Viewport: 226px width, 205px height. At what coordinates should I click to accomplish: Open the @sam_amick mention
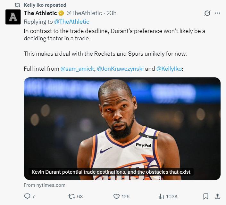(77, 69)
